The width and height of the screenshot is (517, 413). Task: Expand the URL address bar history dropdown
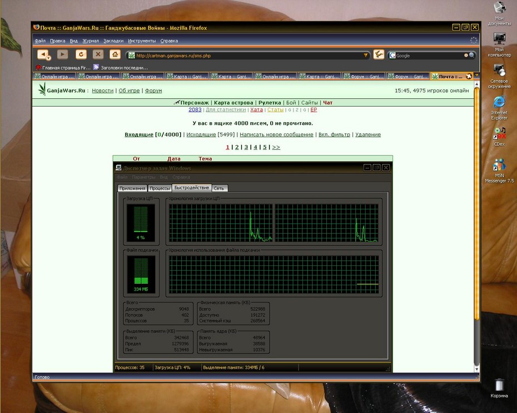click(365, 56)
